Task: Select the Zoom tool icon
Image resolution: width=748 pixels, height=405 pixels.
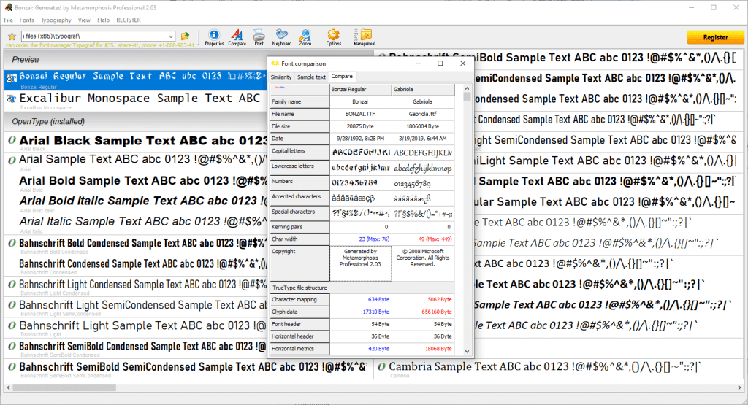Action: point(305,36)
